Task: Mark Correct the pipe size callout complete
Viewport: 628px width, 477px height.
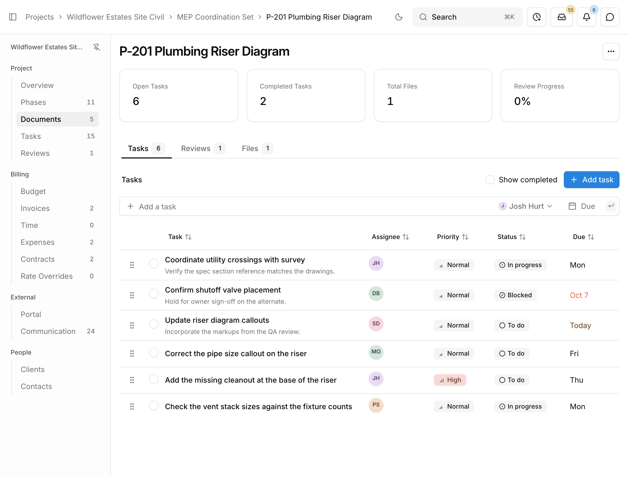Action: (154, 352)
